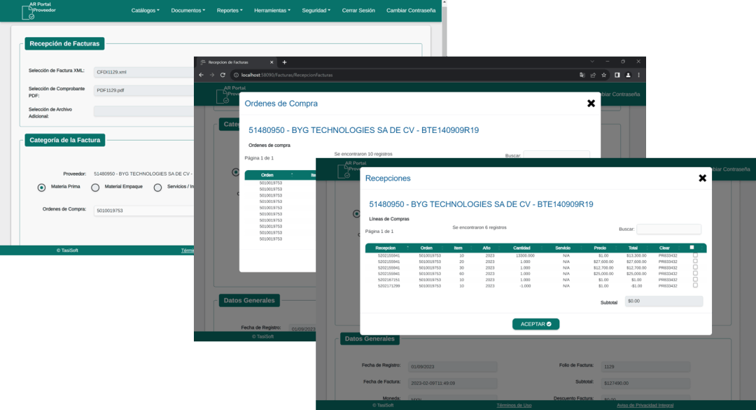Expand the Herramientas dropdown

point(272,10)
